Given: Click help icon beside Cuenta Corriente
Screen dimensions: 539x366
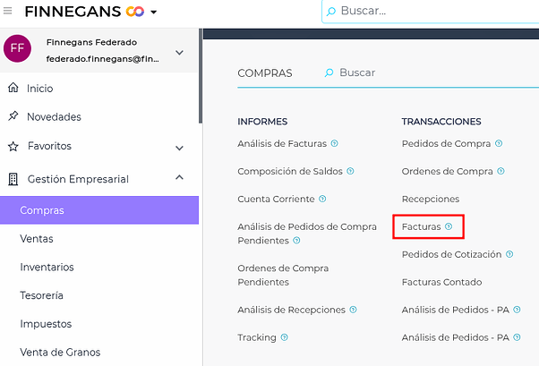Looking at the screenshot, I should pos(322,199).
